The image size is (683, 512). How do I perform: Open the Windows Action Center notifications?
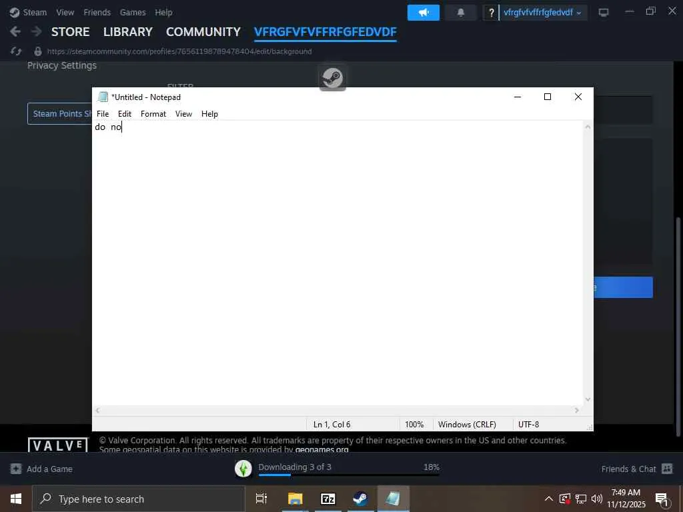tap(662, 499)
